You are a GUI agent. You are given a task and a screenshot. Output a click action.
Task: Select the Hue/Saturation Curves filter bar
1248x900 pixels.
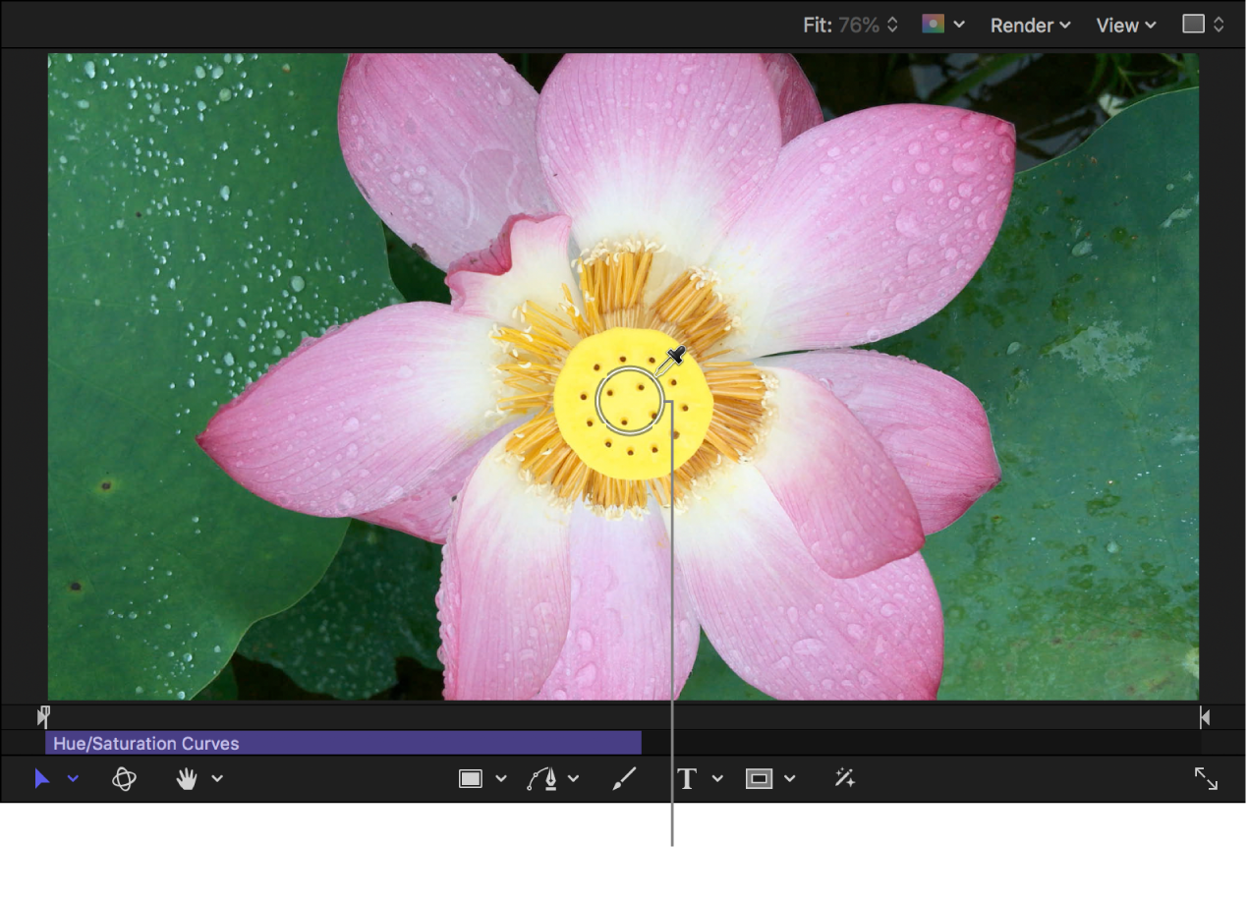(342, 743)
